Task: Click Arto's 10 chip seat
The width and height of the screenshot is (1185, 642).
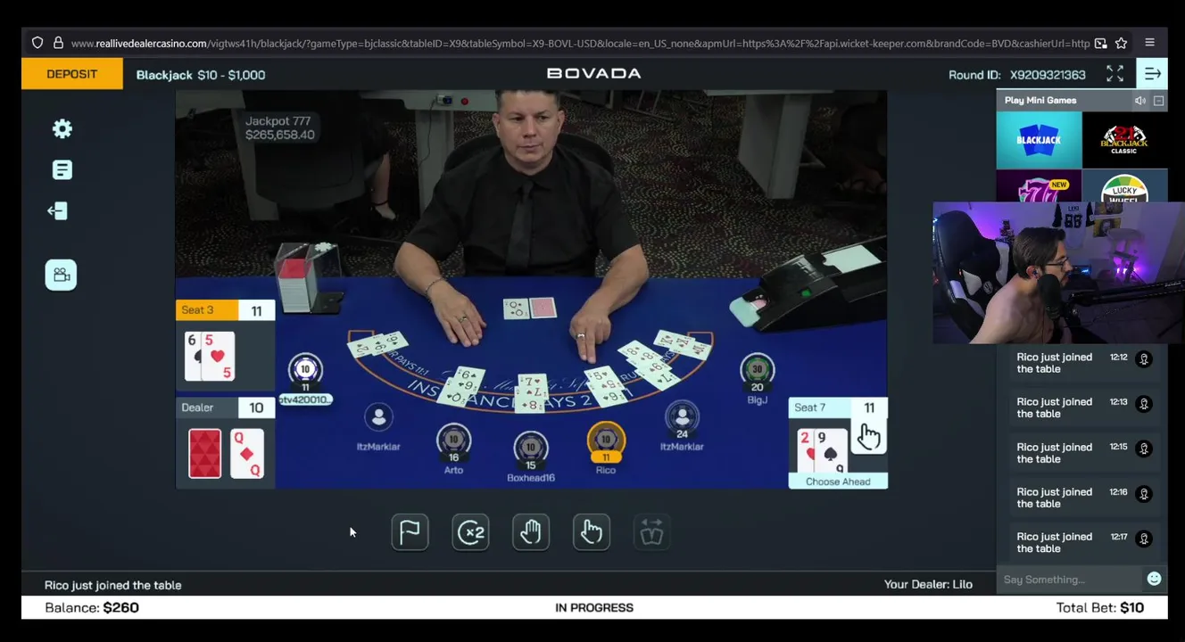Action: coord(454,440)
